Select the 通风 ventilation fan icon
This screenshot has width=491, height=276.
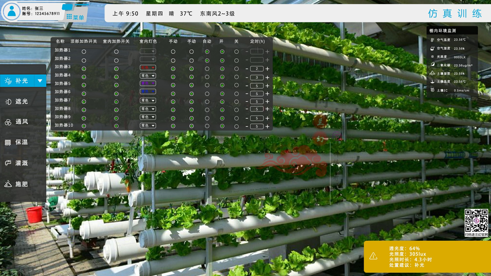point(8,122)
